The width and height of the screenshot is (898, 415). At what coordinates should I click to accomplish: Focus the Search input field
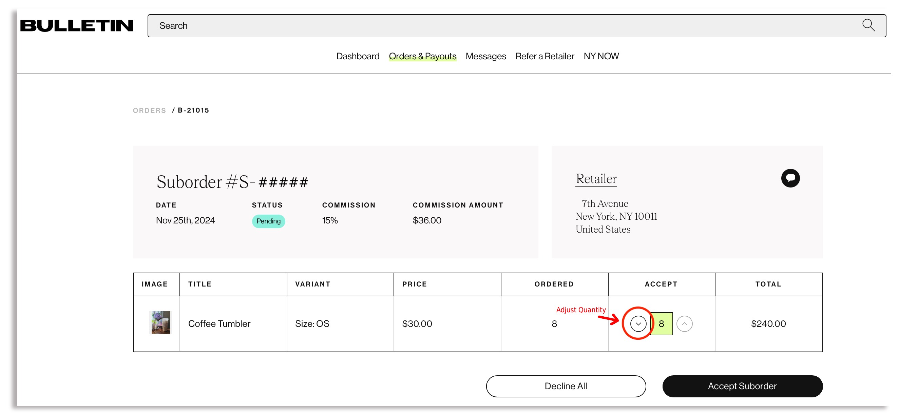tap(488, 26)
